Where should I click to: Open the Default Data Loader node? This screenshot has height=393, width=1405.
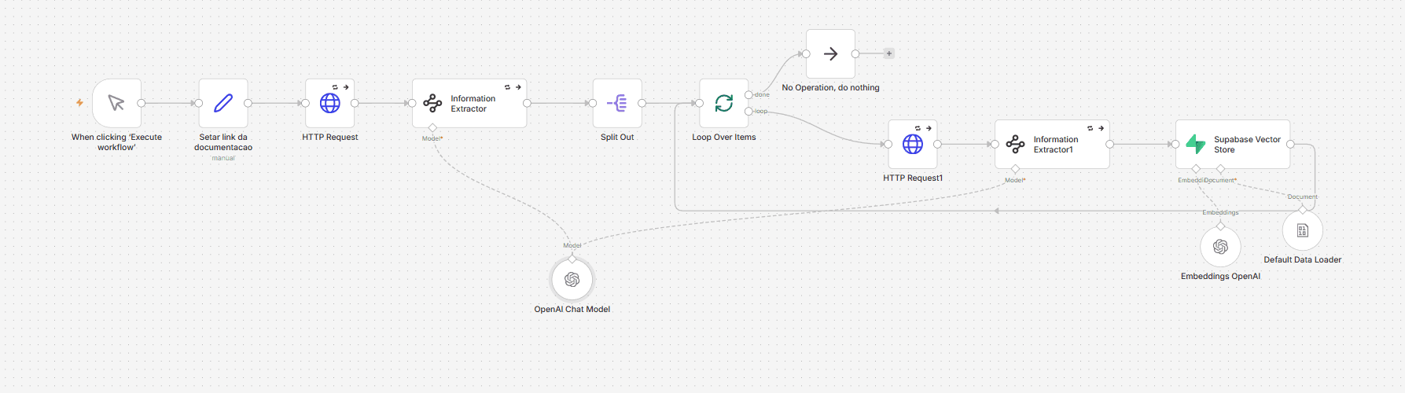click(x=1303, y=230)
